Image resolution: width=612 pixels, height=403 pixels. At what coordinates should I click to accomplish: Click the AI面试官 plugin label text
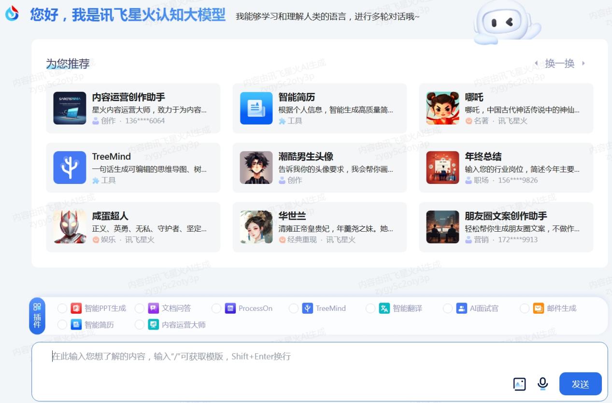pyautogui.click(x=484, y=308)
